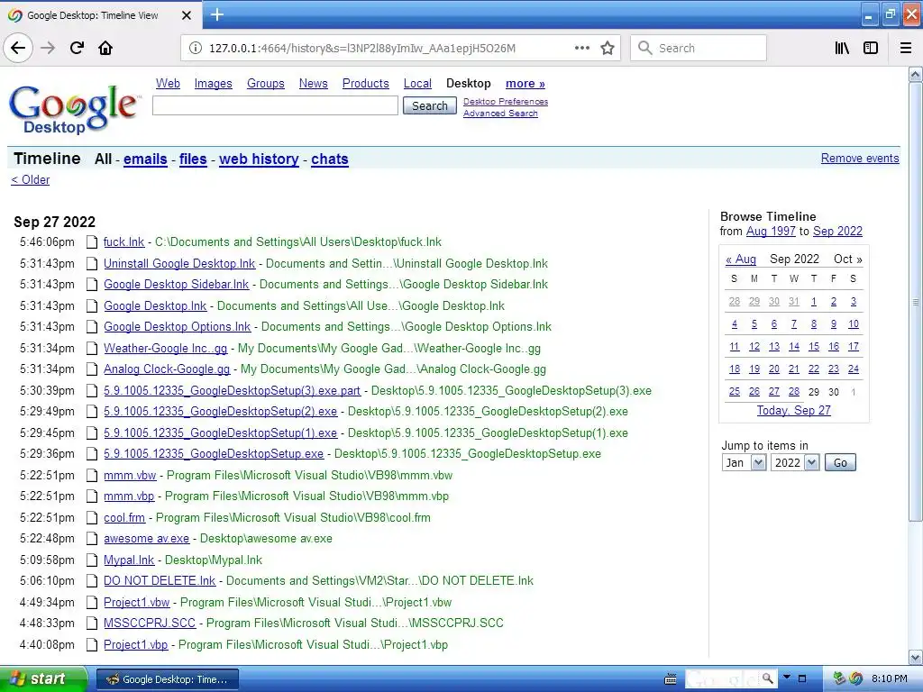
Task: Open the browser Library icon
Action: [842, 48]
